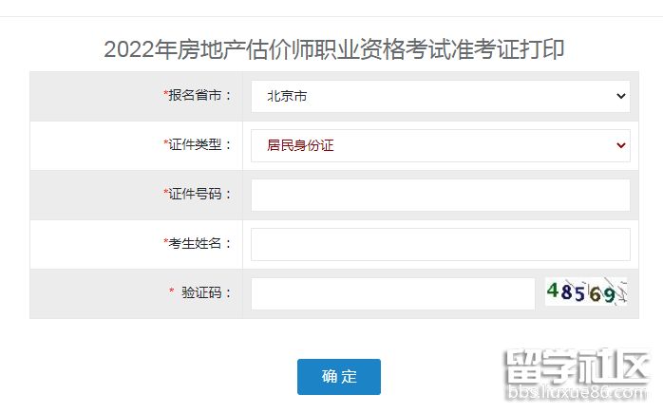Click the 证件号码 field label
This screenshot has width=663, height=413.
click(x=199, y=195)
